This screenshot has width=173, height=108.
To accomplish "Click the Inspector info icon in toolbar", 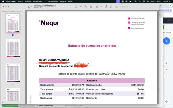I will pyautogui.click(x=76, y=6).
